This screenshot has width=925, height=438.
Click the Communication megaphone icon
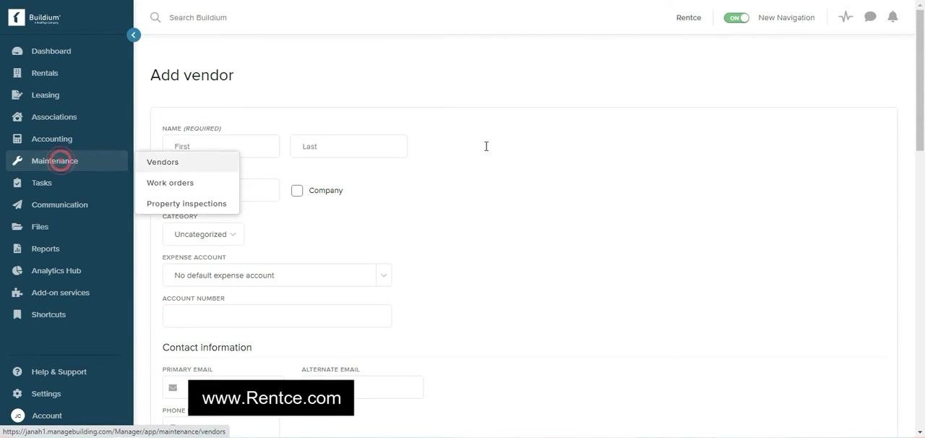point(17,205)
